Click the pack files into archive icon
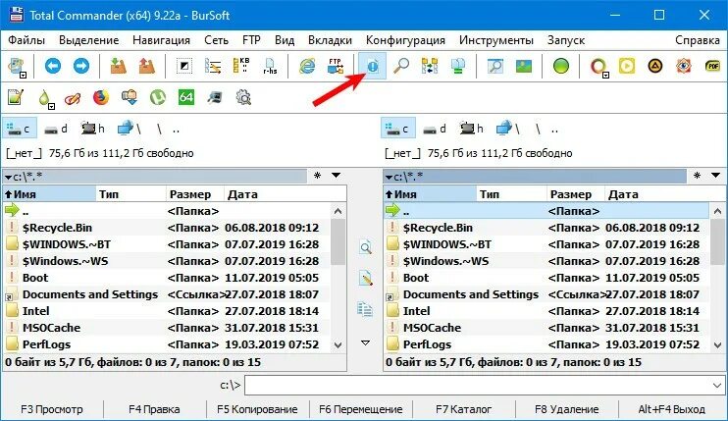Screen dimensions: 728x421 (119, 66)
